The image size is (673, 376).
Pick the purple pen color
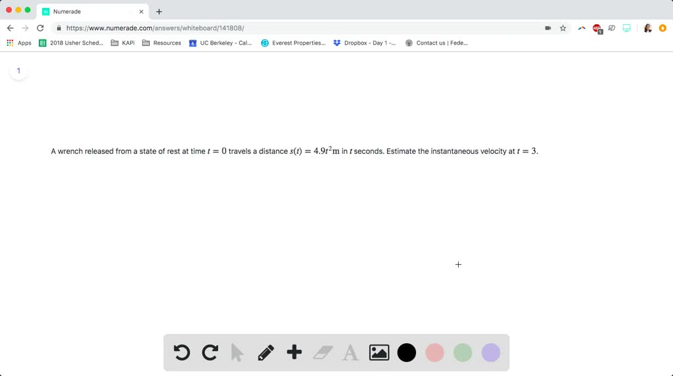(x=490, y=352)
